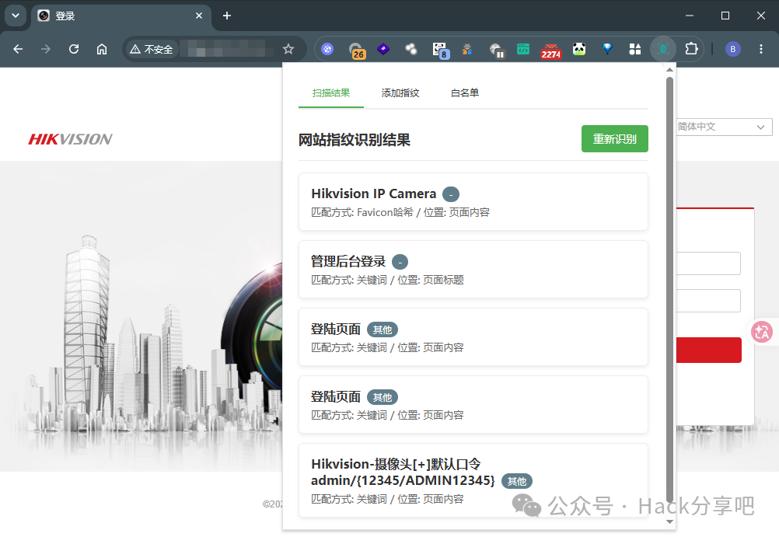Open the extension showing 2274 badge

(551, 51)
